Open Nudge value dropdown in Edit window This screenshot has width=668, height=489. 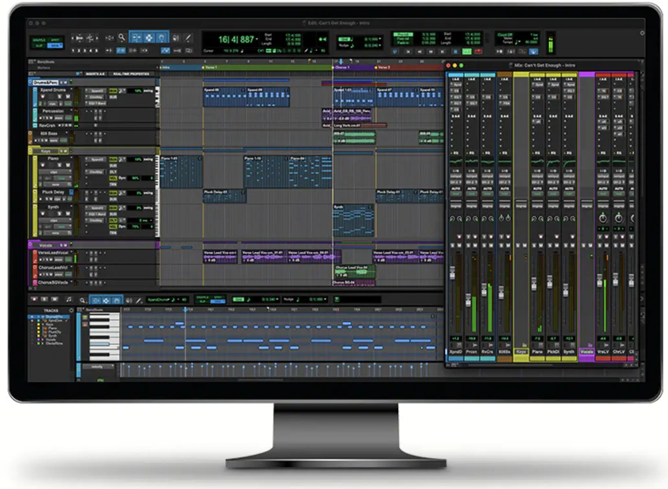(x=380, y=45)
